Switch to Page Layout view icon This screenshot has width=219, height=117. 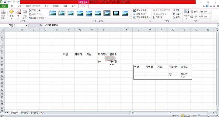[185, 116]
